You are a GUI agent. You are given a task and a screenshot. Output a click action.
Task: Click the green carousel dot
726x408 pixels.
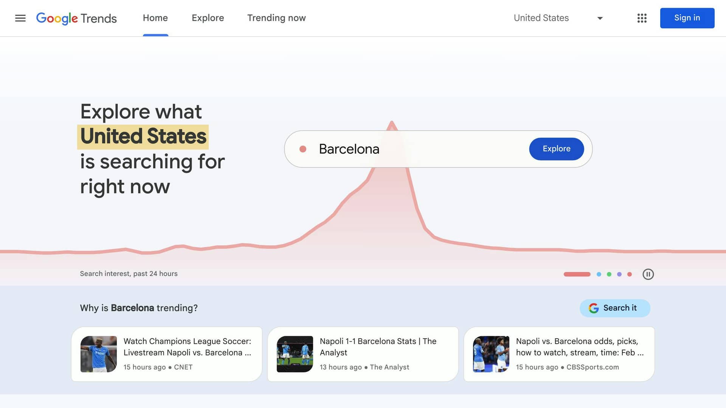point(609,274)
